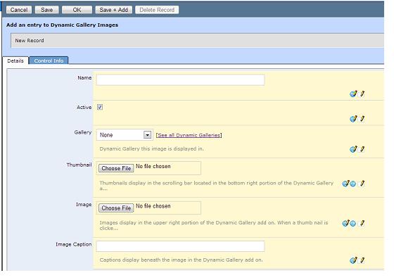Click the OK button
Screen dimensions: 394x280
pyautogui.click(x=77, y=10)
